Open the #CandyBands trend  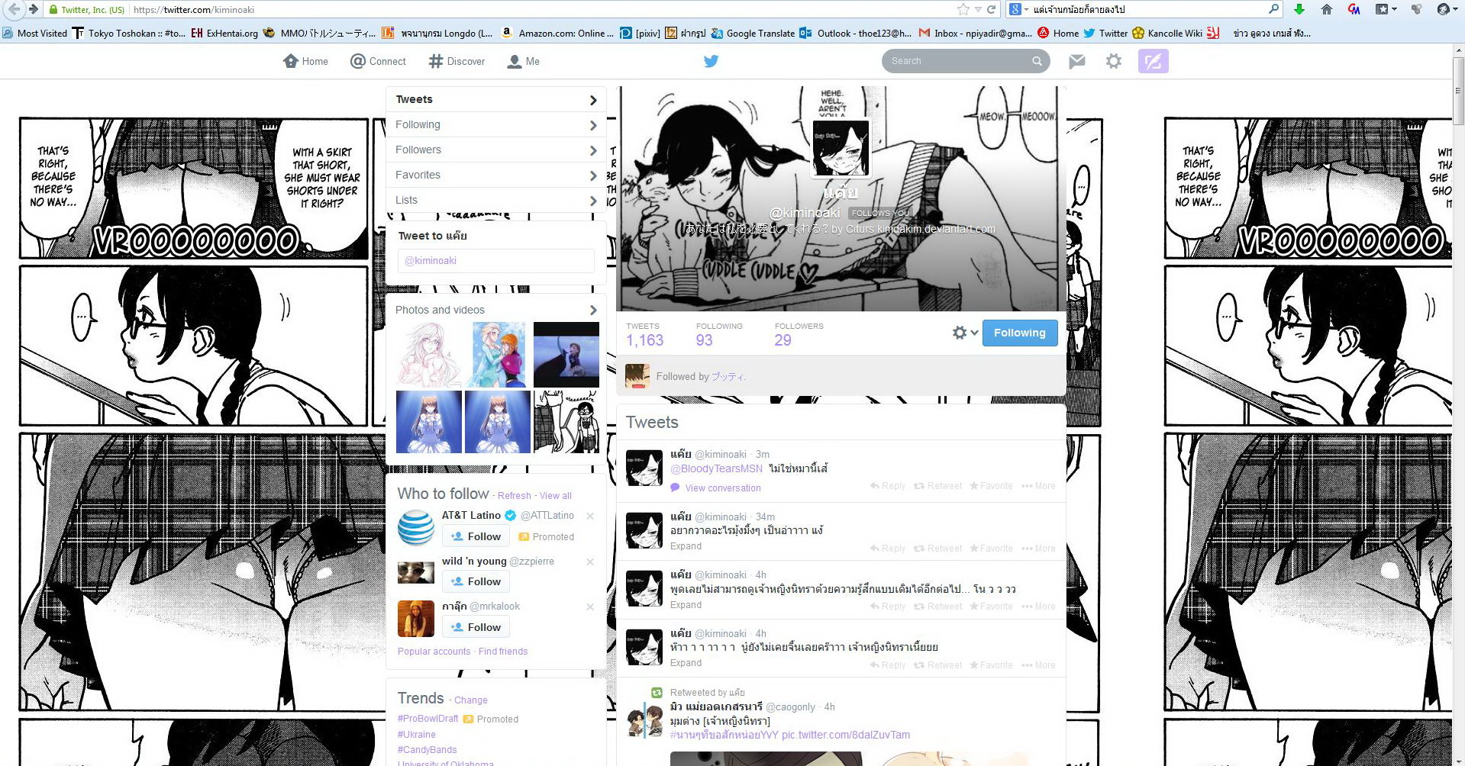(x=428, y=750)
